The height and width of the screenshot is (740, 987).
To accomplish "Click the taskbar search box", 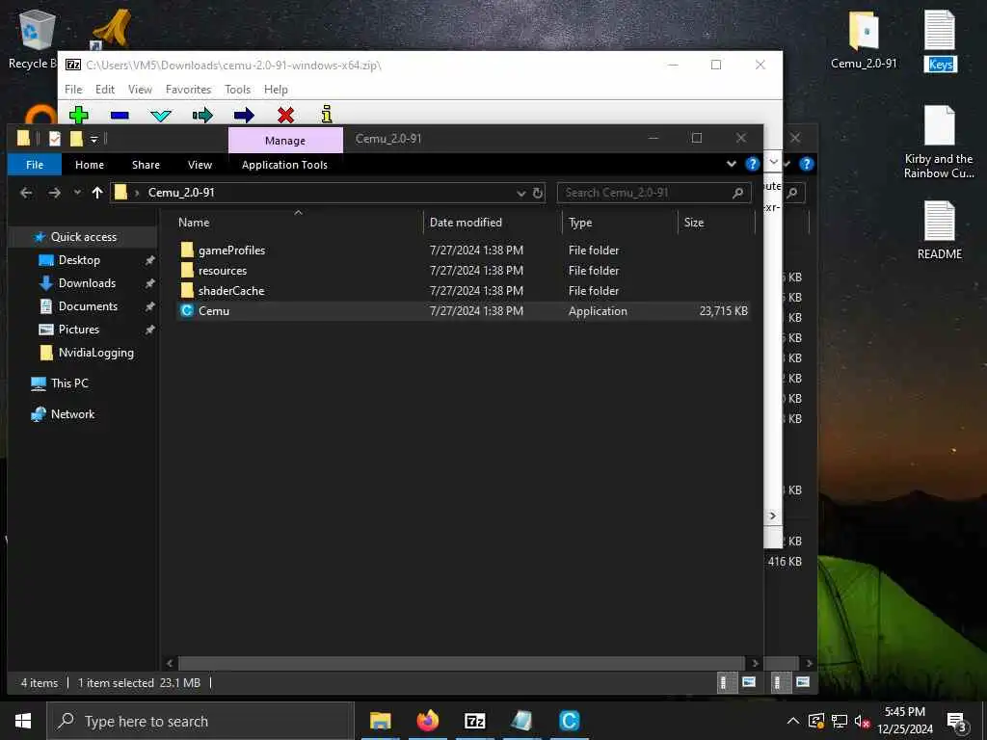I will click(200, 721).
